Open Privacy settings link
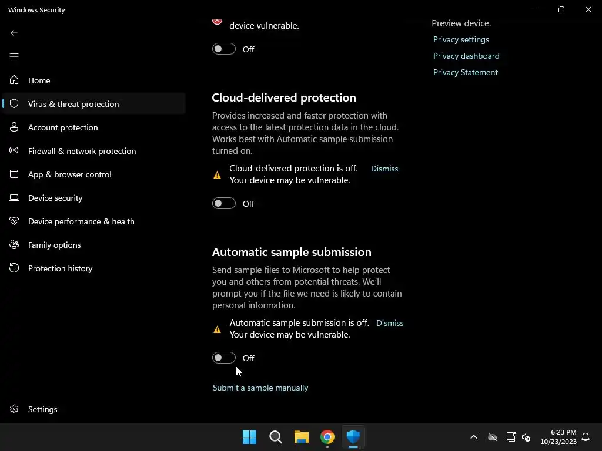Screen dimensions: 602x451 tap(461, 39)
